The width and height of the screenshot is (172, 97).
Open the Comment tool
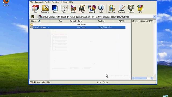[x=121, y=9]
